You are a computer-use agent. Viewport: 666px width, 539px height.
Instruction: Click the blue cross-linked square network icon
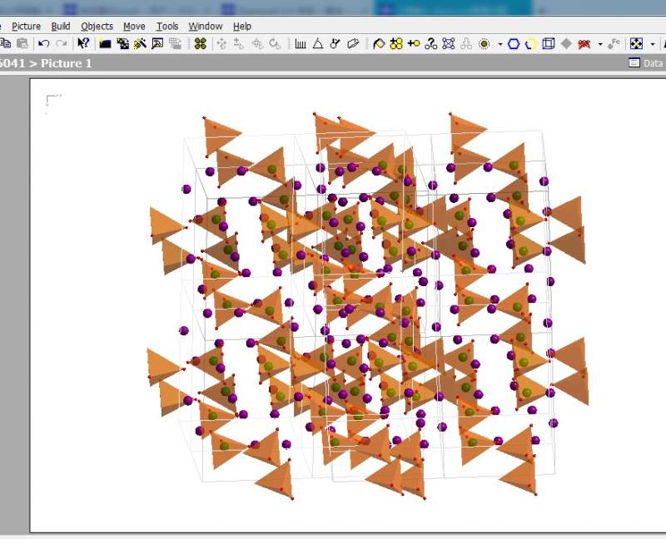(x=449, y=44)
